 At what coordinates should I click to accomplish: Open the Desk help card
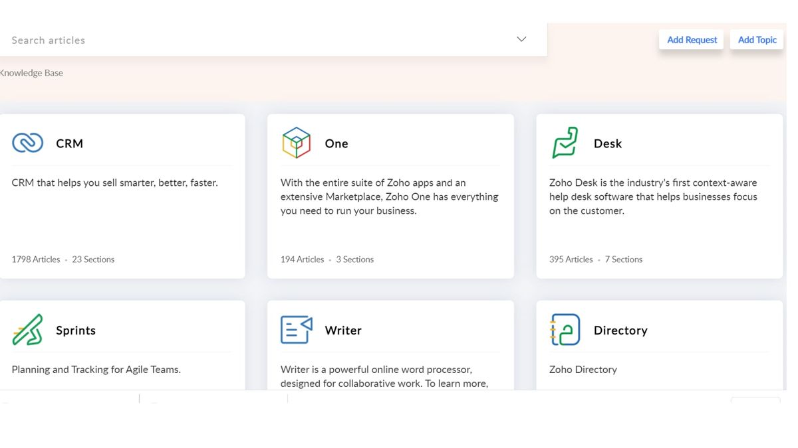tap(658, 196)
